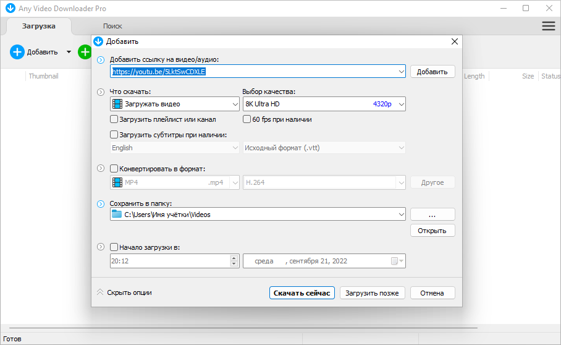This screenshot has width=561, height=345.
Task: Toggle section arrow beside Добавить ссылку на видео/аудио
Action: (x=101, y=60)
